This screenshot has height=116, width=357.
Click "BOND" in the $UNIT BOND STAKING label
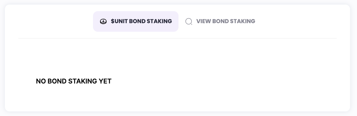(137, 21)
